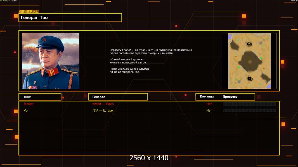Click the 'Прогресс' column header
This screenshot has width=298, height=167.
pos(230,97)
